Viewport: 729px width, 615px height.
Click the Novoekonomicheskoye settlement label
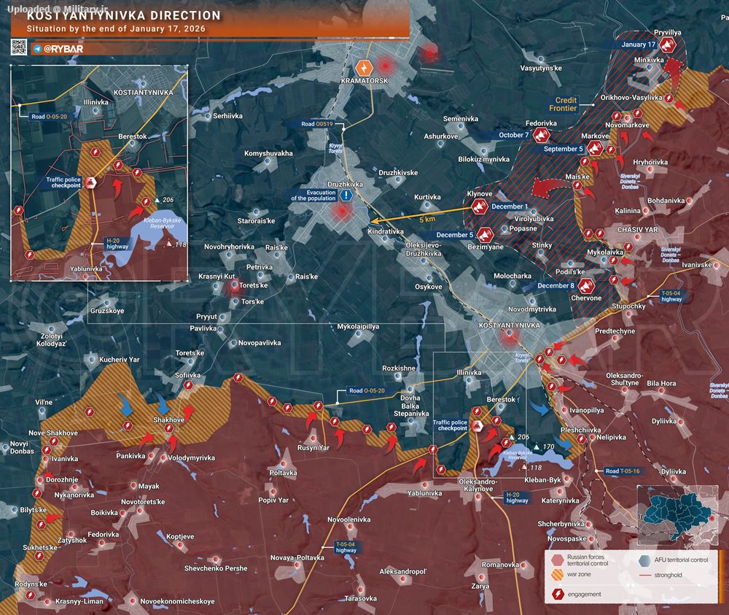178,602
